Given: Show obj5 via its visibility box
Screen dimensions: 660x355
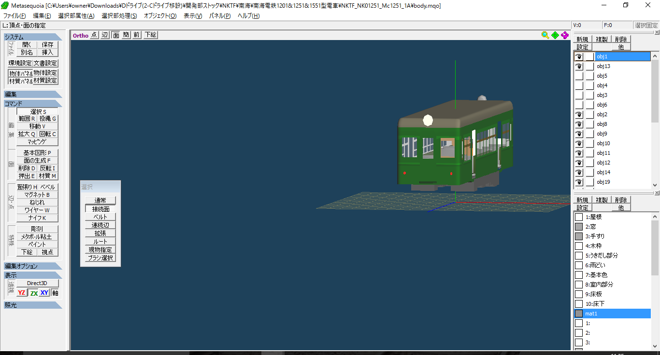Looking at the screenshot, I should (x=579, y=76).
